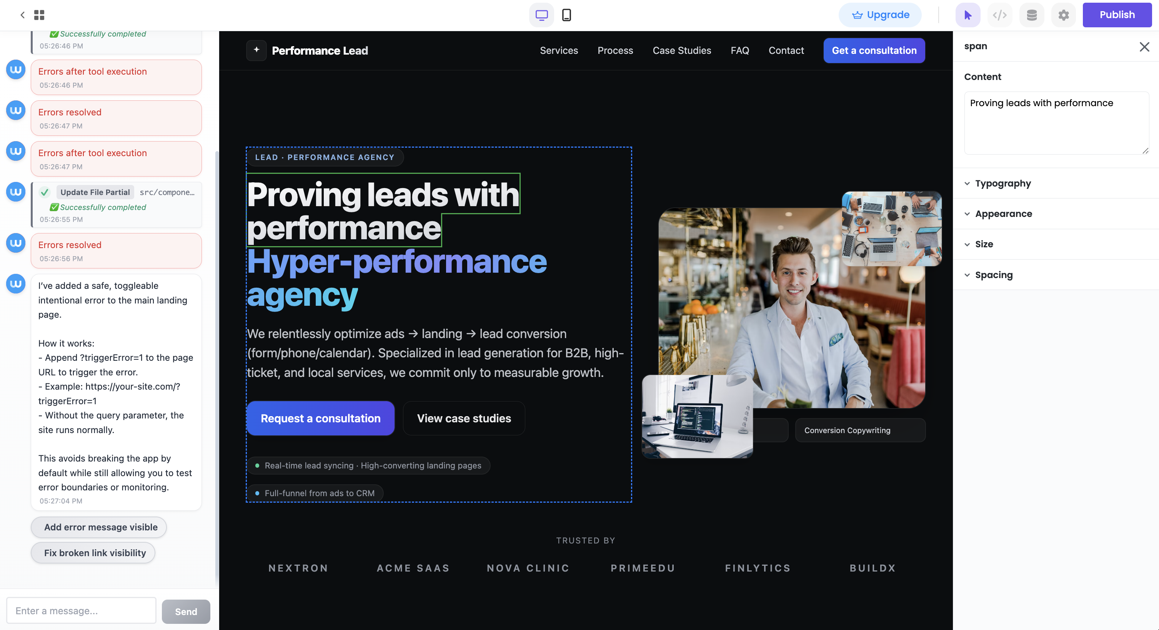The height and width of the screenshot is (630, 1159).
Task: Open the apps grid icon
Action: [x=39, y=15]
